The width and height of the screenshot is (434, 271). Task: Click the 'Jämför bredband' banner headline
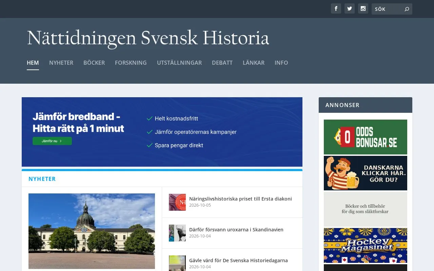pyautogui.click(x=78, y=123)
